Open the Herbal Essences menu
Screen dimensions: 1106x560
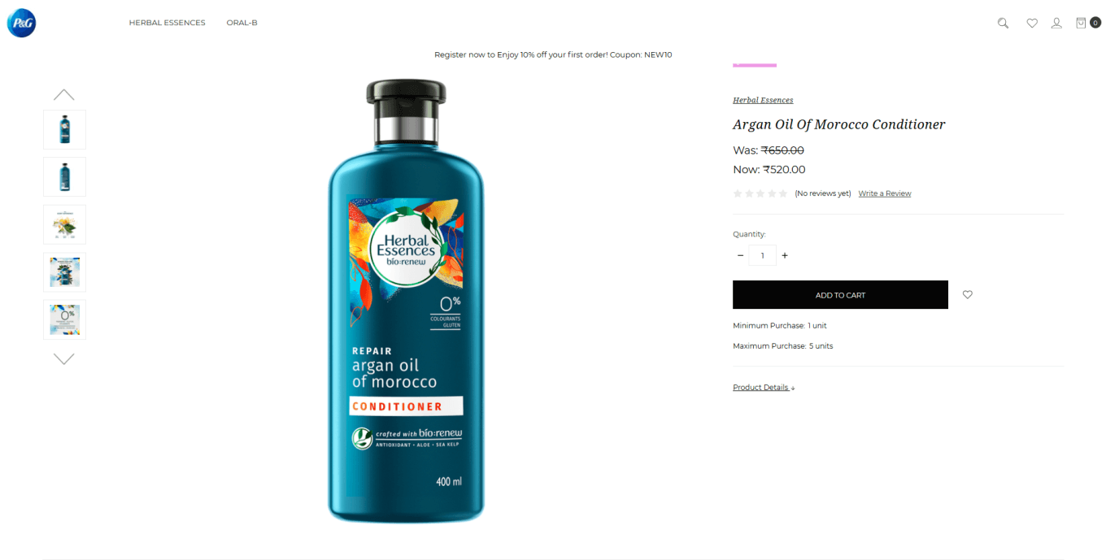click(167, 23)
